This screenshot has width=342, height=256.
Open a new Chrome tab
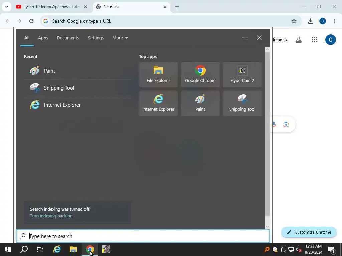point(177,7)
